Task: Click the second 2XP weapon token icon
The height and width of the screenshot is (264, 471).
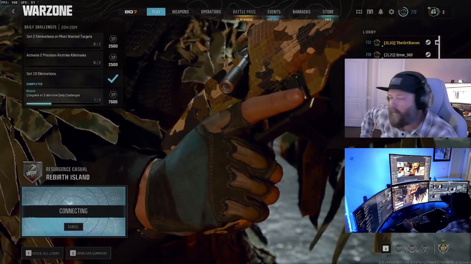Action: tap(412, 248)
